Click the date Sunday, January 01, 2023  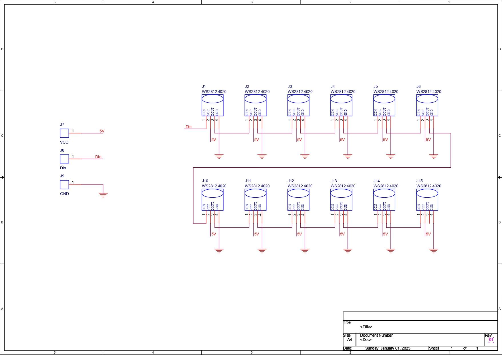(388, 348)
